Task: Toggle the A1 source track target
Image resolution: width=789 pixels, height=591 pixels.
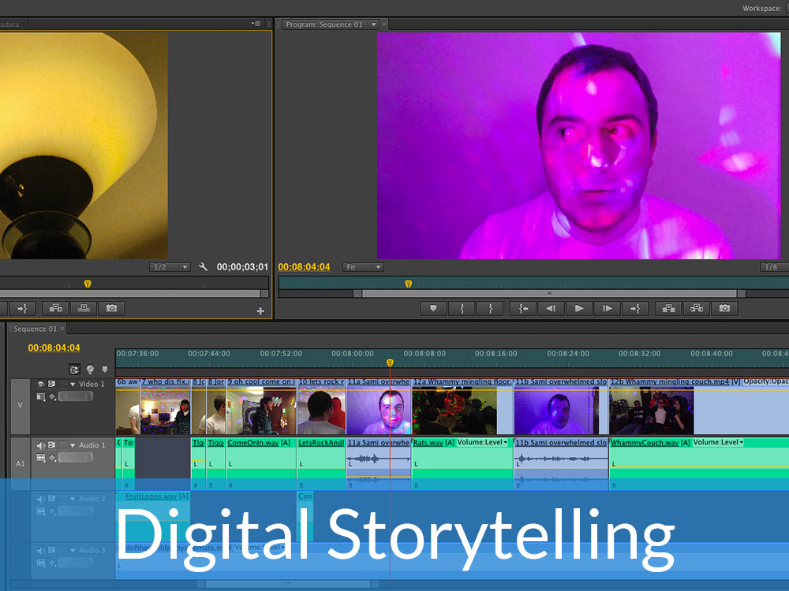Action: click(x=21, y=463)
